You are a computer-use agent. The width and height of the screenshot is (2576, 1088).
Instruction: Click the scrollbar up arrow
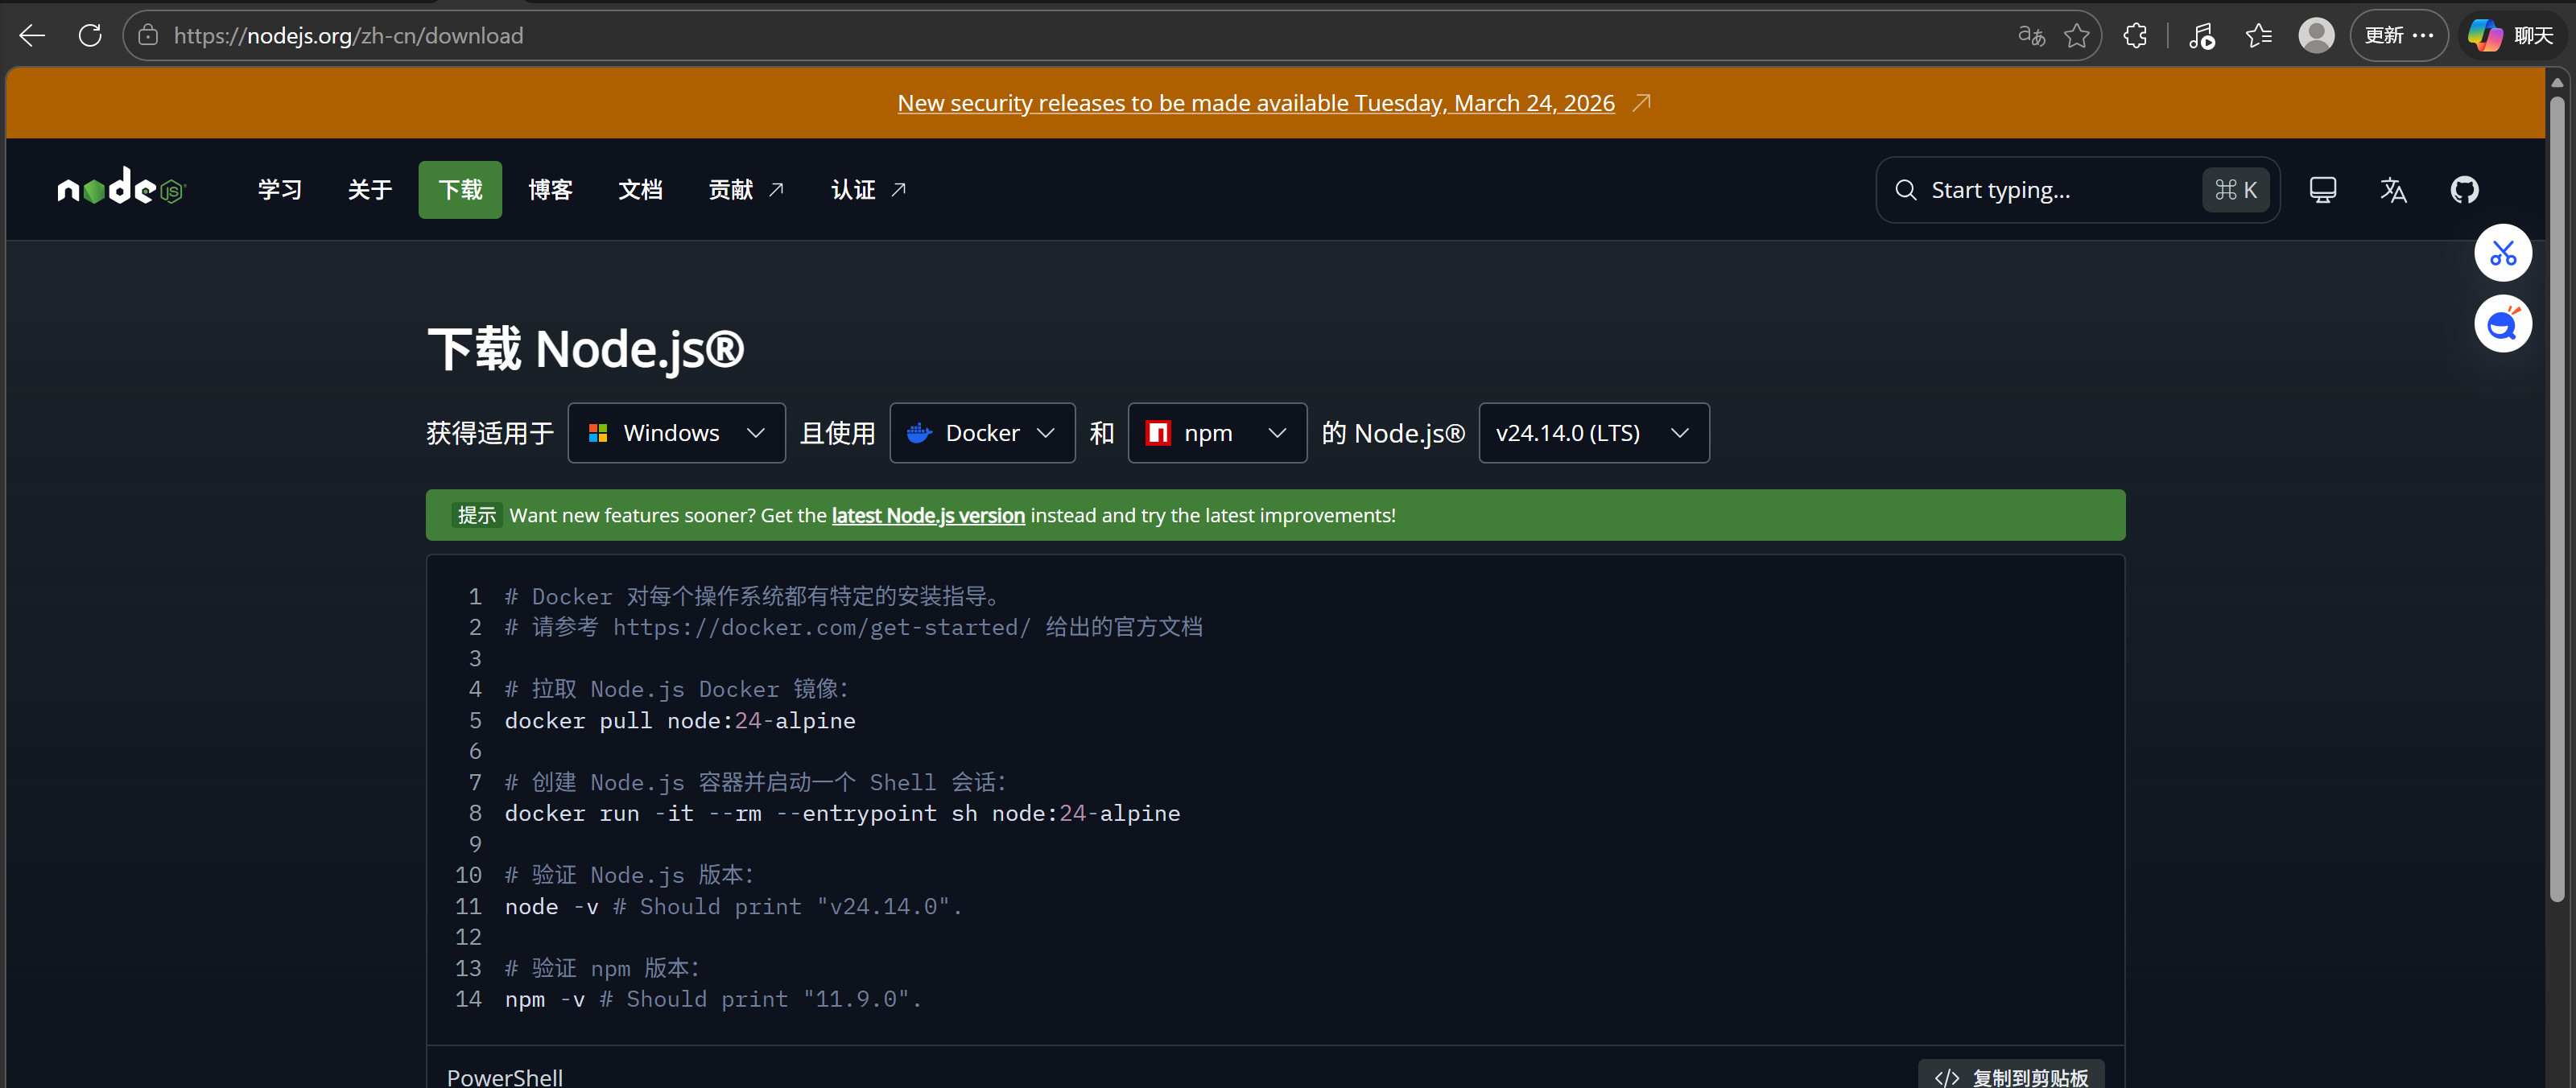click(2557, 82)
